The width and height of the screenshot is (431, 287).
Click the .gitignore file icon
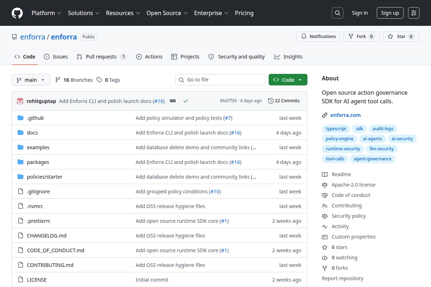coord(20,192)
